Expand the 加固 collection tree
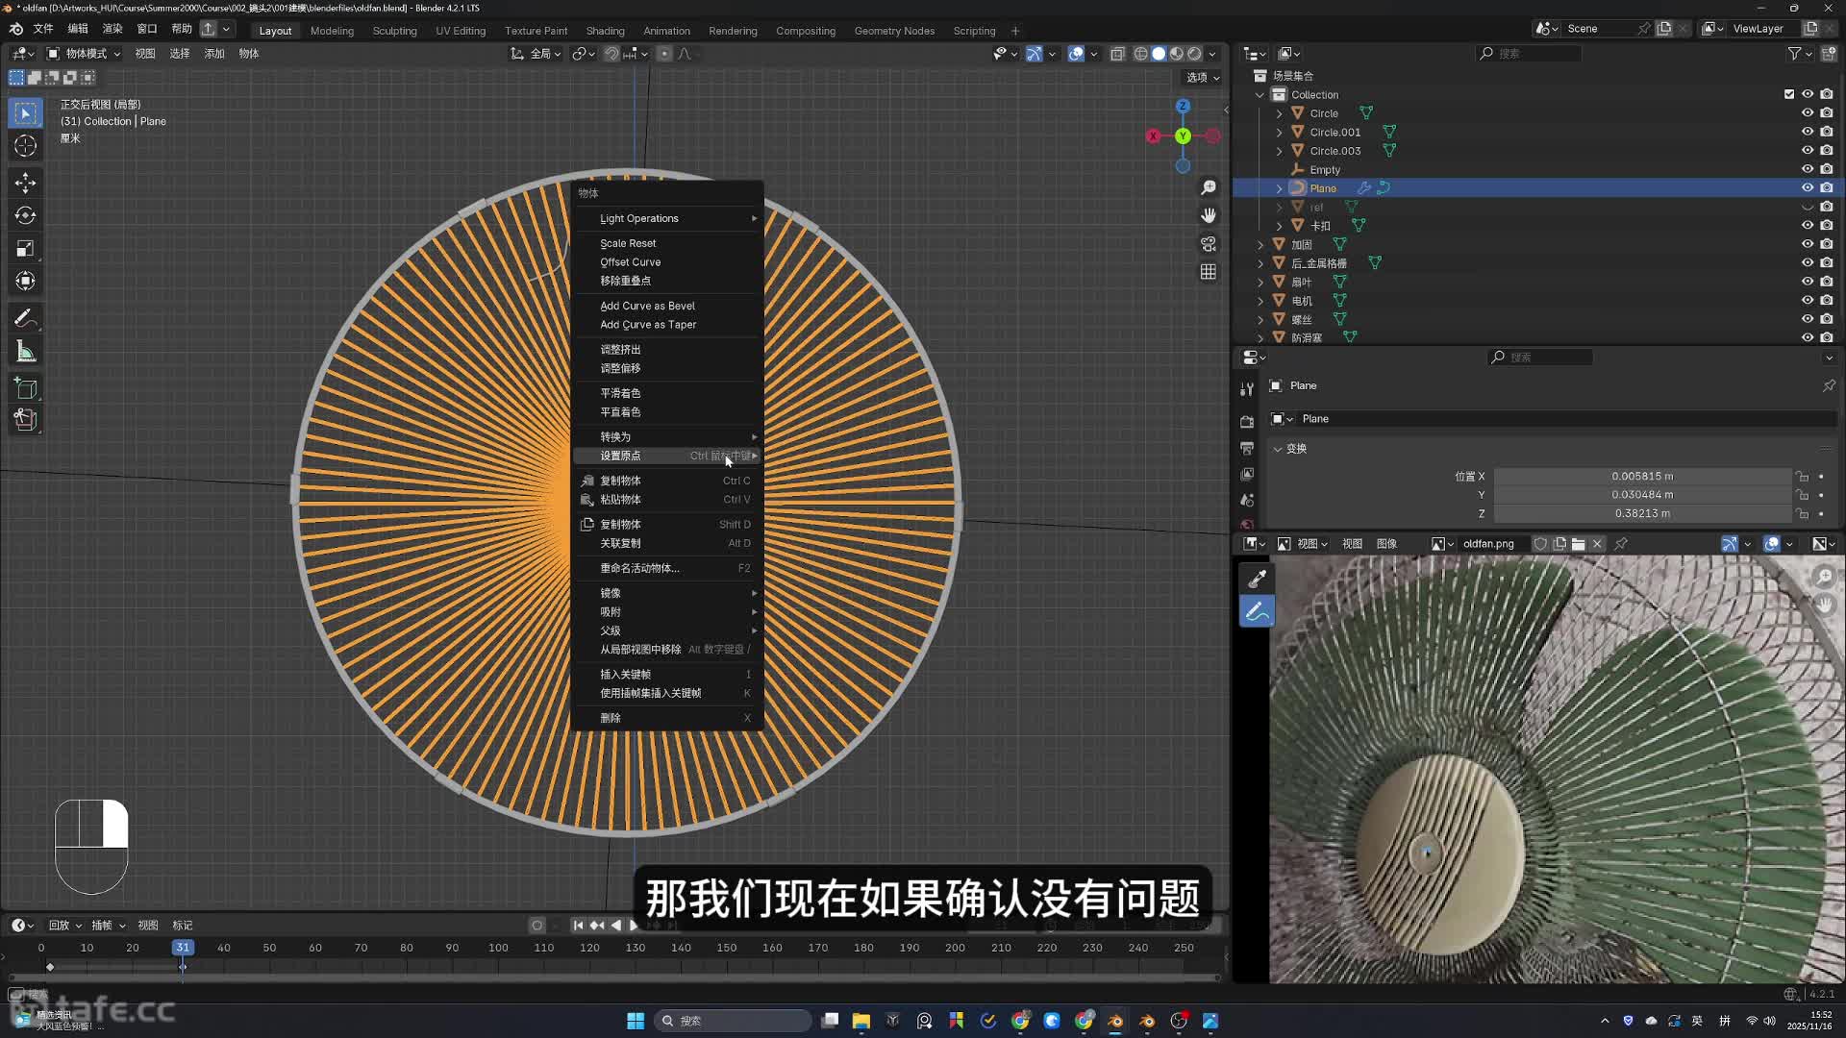1846x1038 pixels. click(1260, 245)
